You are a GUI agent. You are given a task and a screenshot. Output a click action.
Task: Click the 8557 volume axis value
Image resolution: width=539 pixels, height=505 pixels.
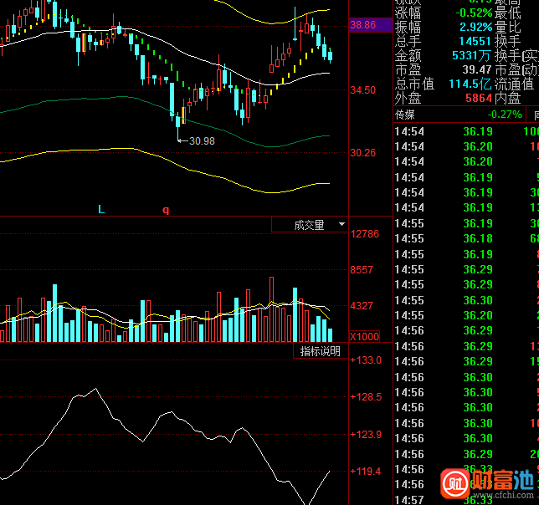click(362, 270)
